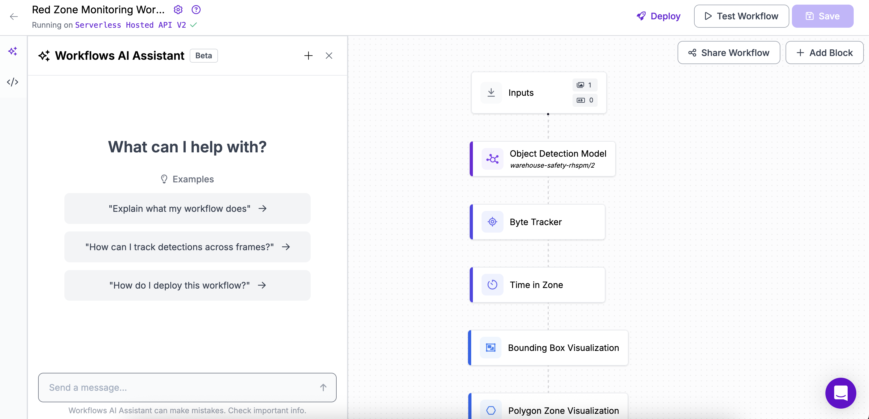The width and height of the screenshot is (869, 419).
Task: Open the code view sidebar icon
Action: [13, 82]
